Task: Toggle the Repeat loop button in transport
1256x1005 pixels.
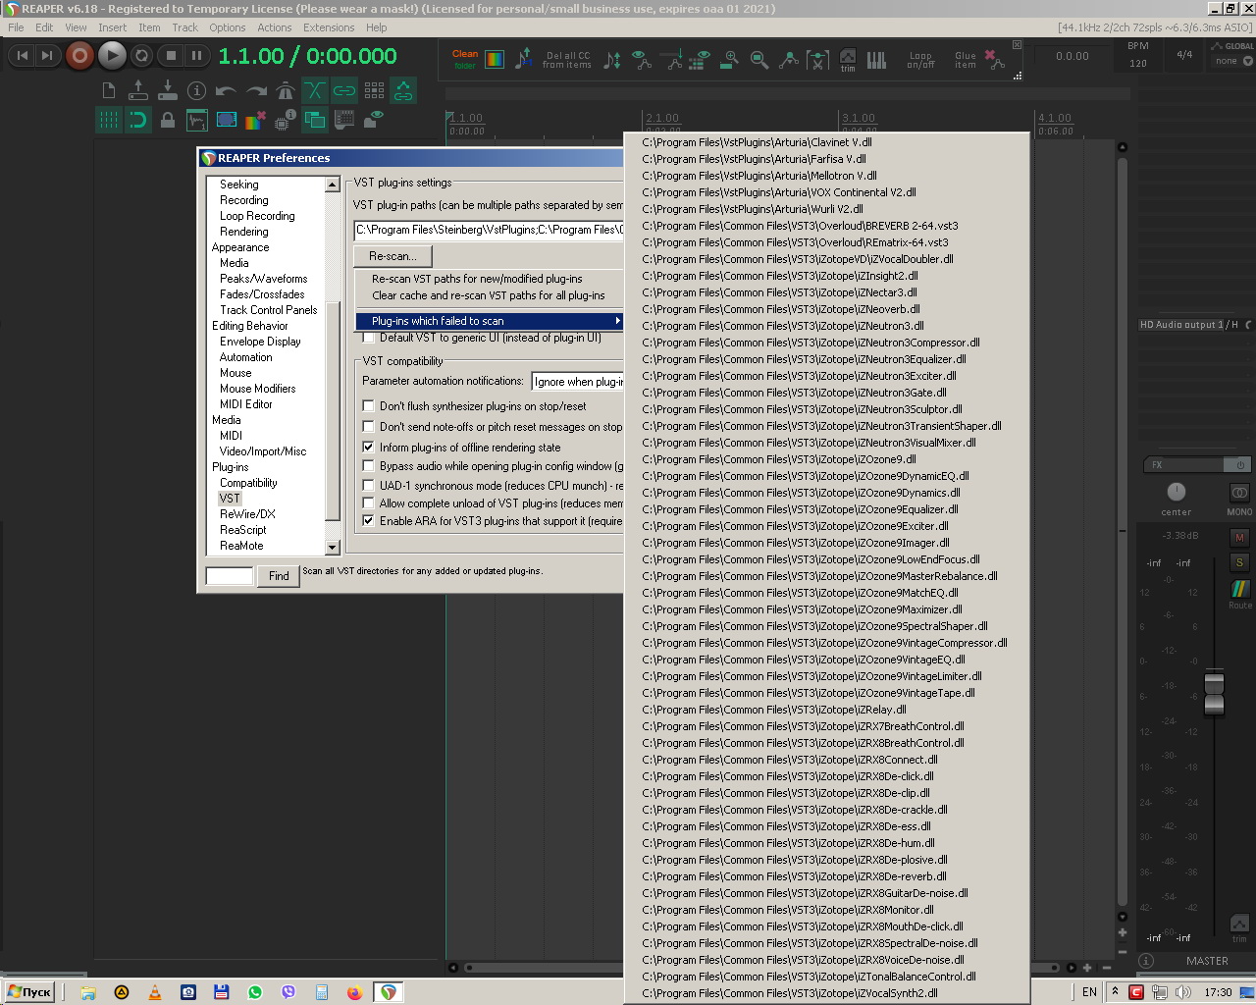Action: point(142,56)
